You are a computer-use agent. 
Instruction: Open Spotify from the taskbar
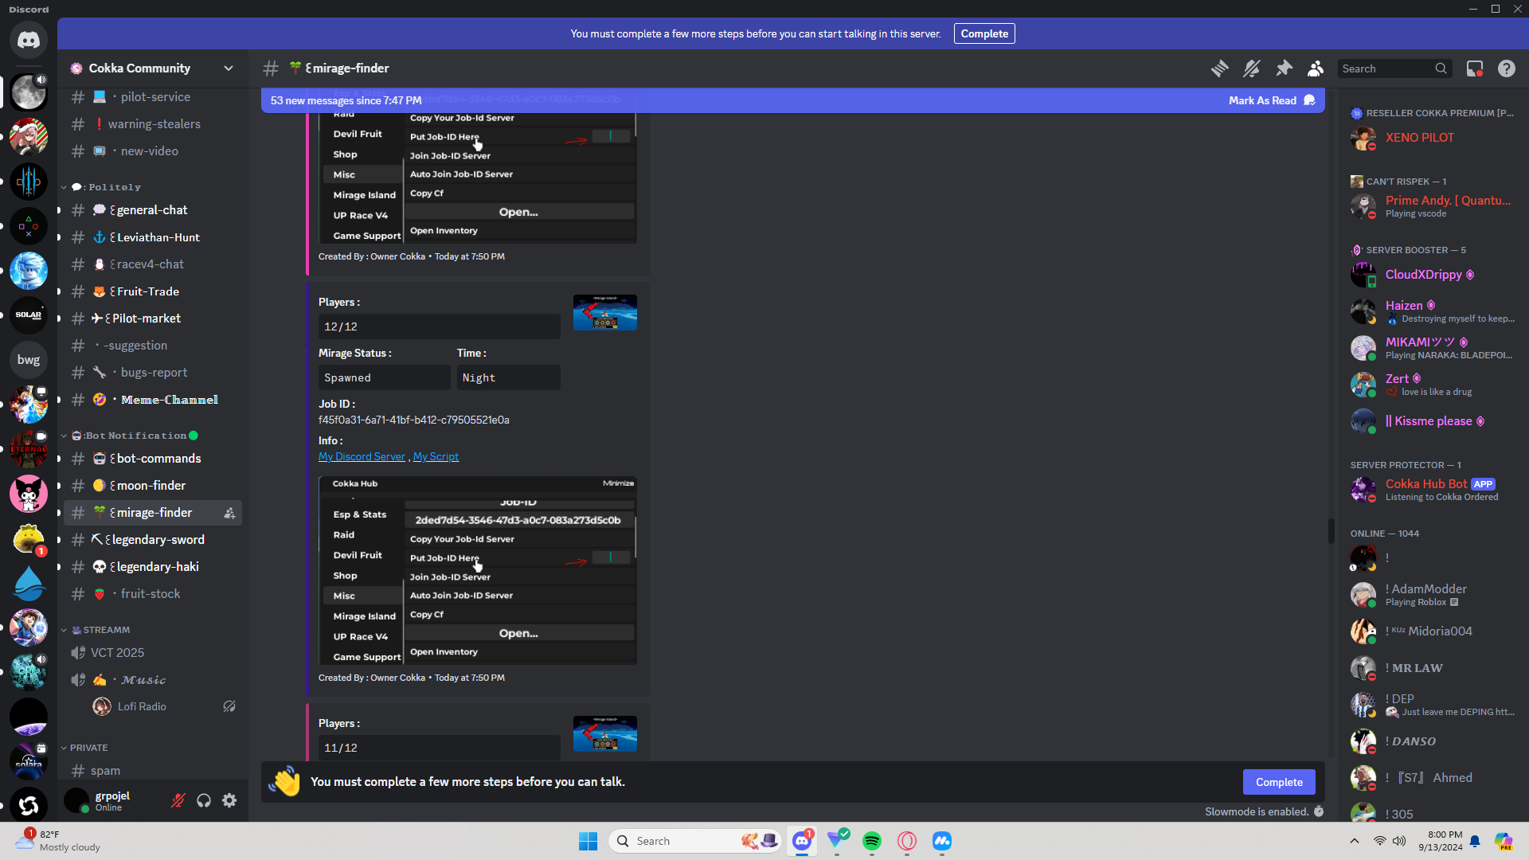click(x=872, y=841)
